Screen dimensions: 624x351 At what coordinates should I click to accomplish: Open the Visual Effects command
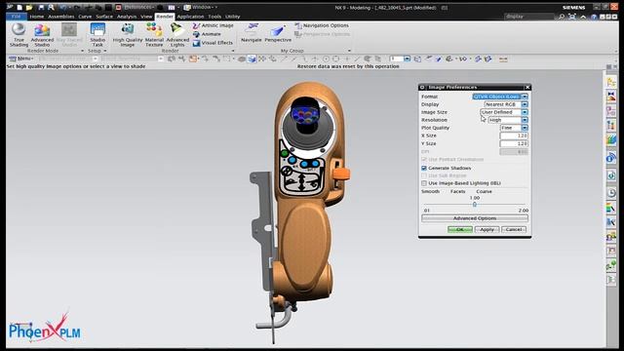click(213, 43)
